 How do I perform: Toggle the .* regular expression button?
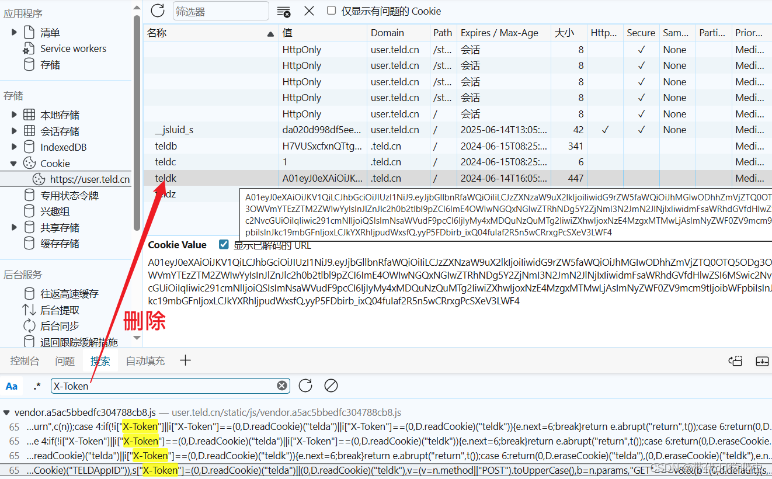pyautogui.click(x=37, y=386)
